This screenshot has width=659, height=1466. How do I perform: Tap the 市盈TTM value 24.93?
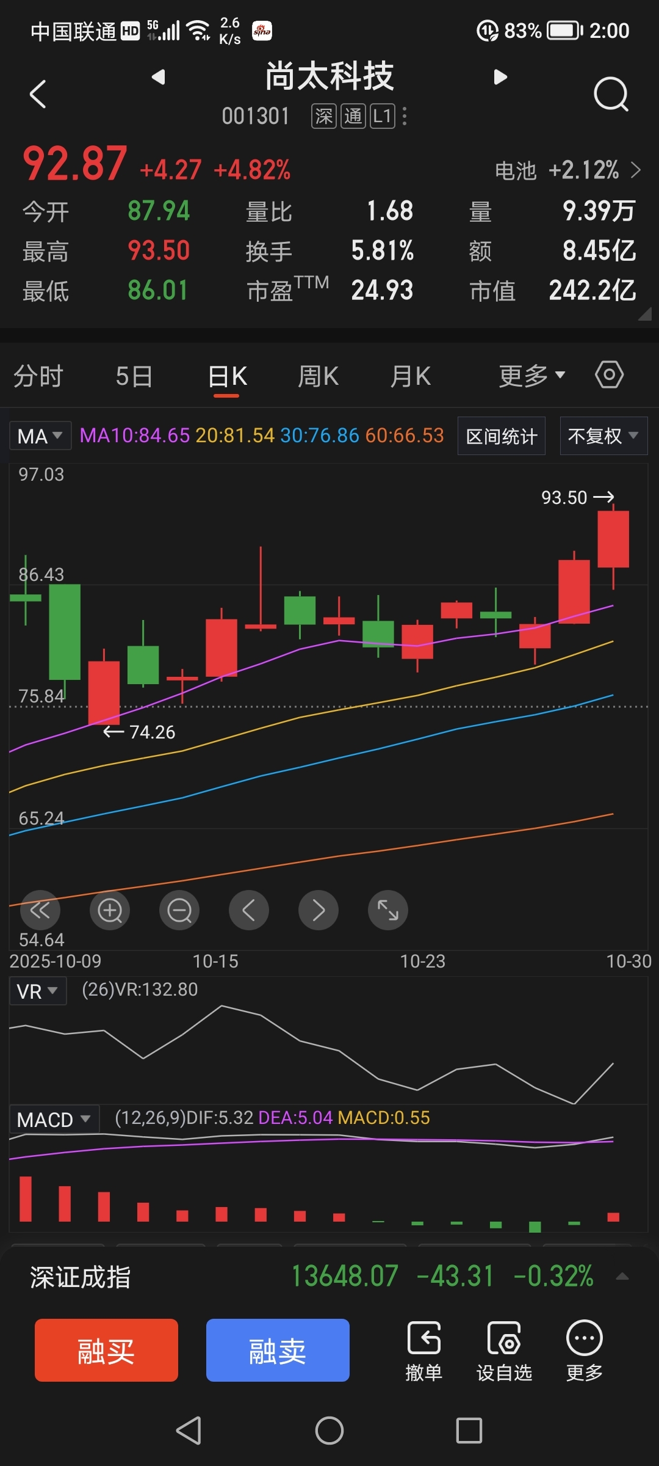[382, 290]
